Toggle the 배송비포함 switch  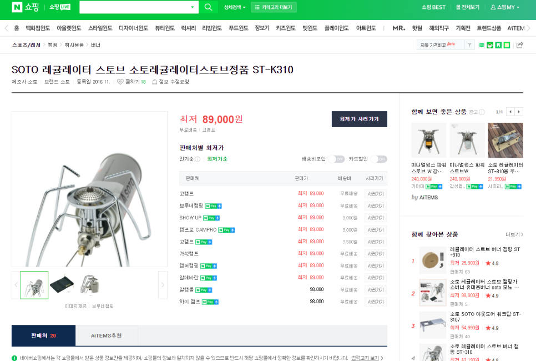(x=336, y=159)
